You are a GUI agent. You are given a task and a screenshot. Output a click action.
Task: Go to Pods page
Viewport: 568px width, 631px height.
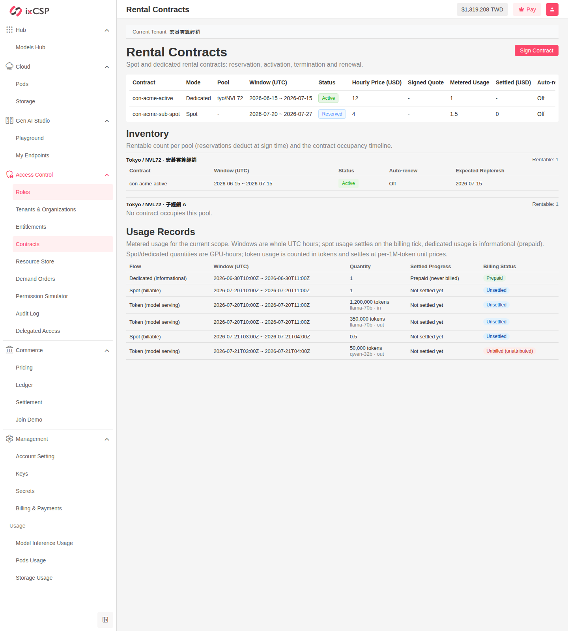(63, 84)
